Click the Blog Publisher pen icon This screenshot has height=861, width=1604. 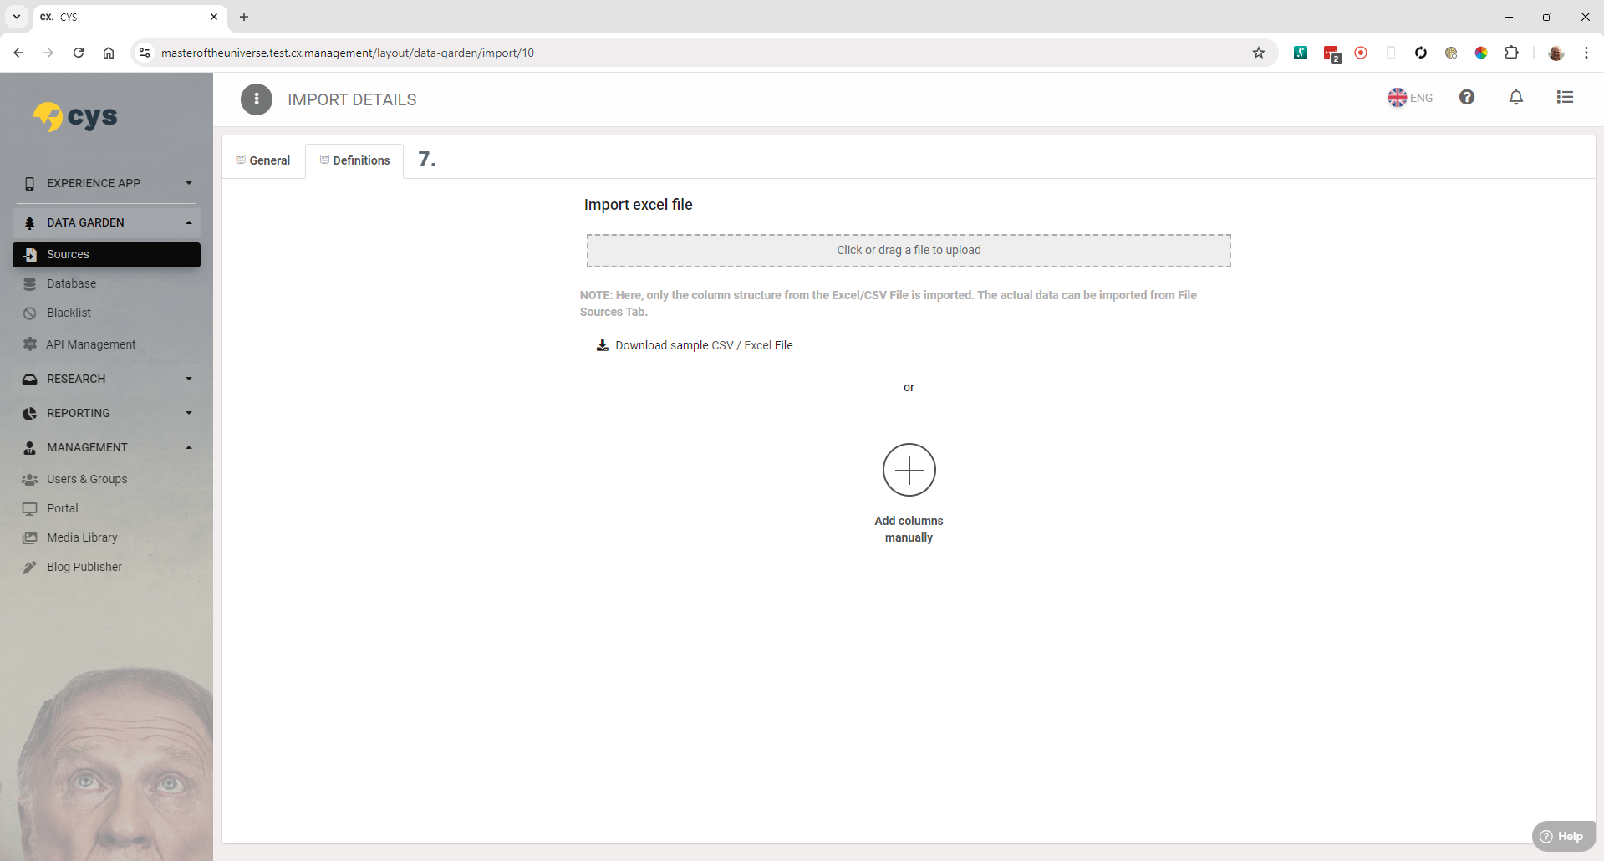30,568
